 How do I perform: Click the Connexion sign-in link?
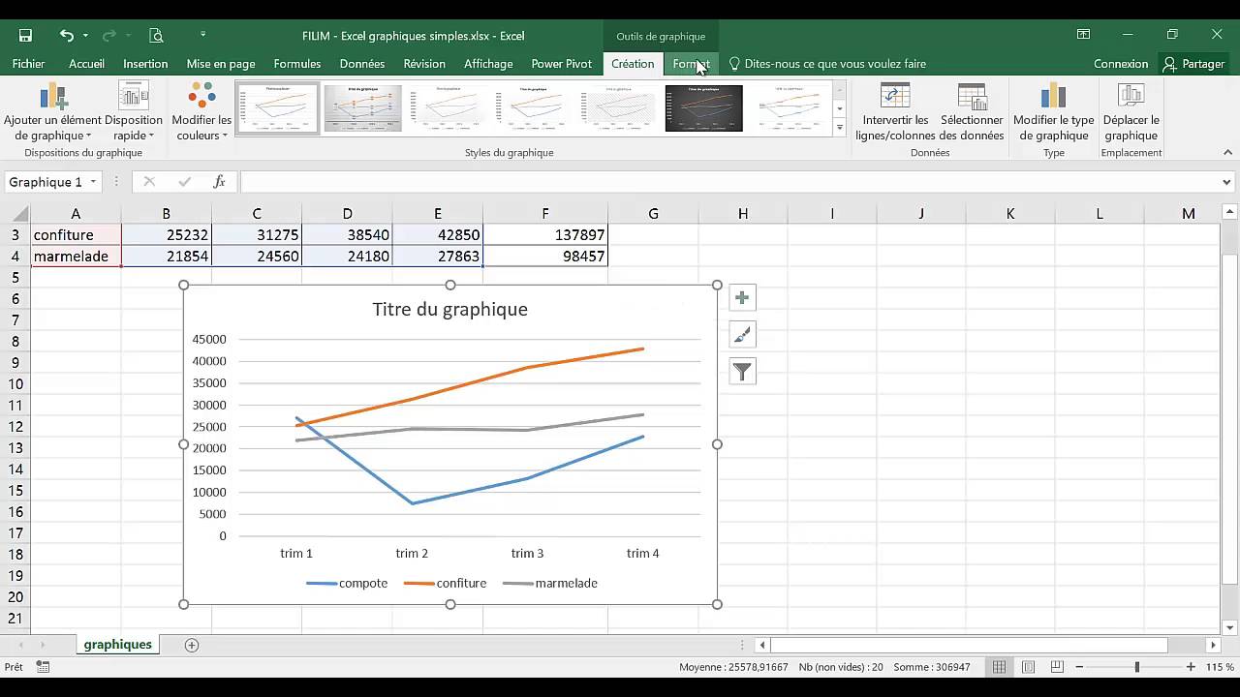[x=1121, y=64]
